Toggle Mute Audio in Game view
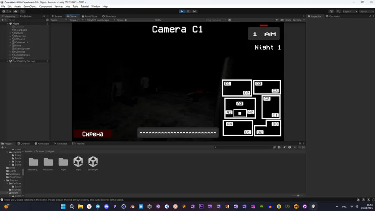 pos(277,20)
